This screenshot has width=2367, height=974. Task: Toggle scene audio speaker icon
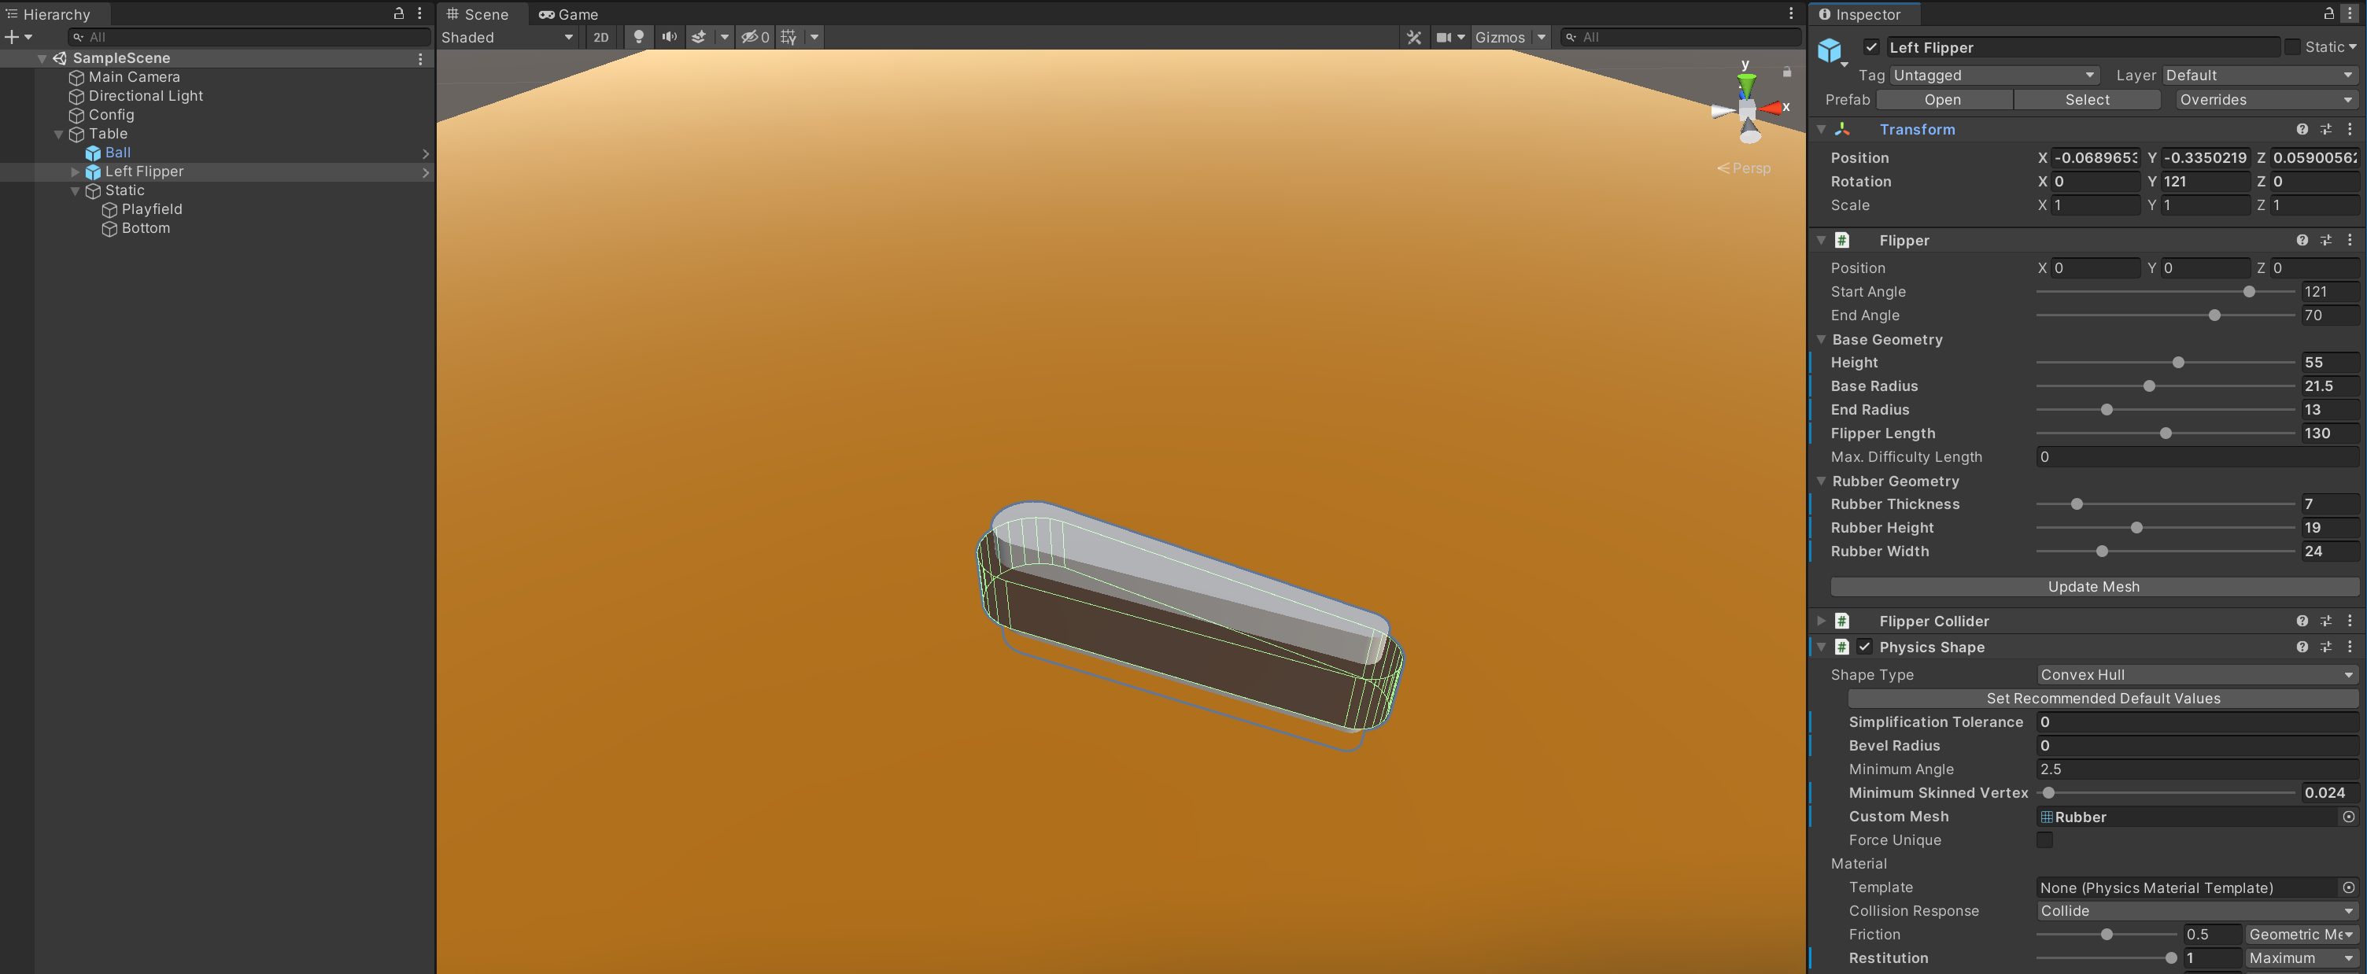669,37
